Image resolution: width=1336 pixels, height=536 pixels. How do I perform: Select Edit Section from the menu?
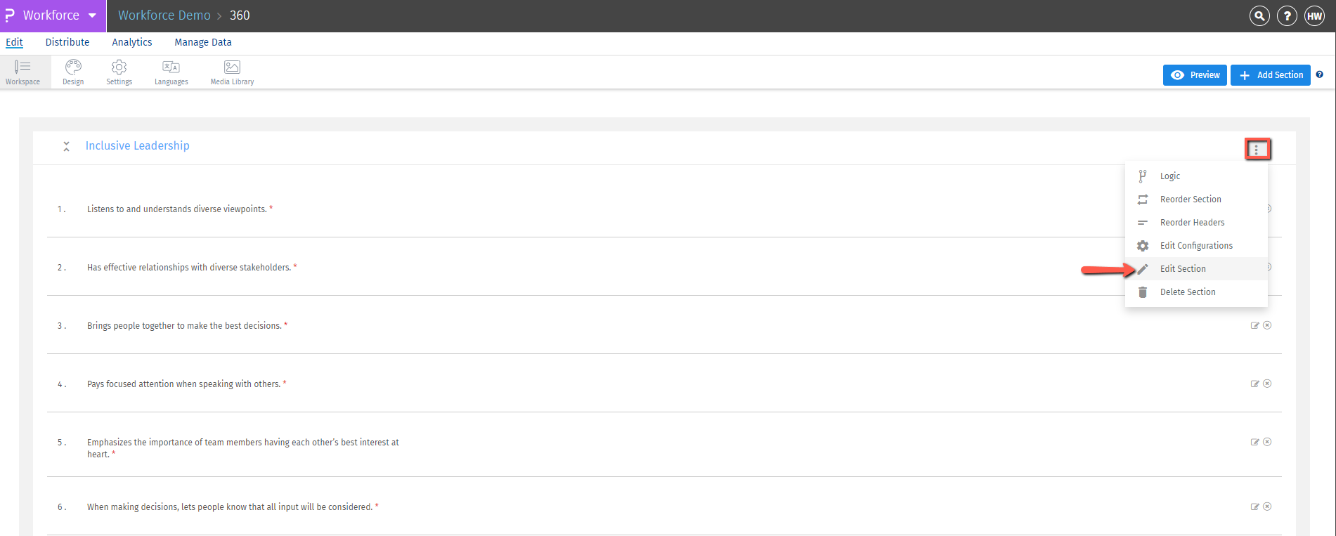[x=1183, y=268]
